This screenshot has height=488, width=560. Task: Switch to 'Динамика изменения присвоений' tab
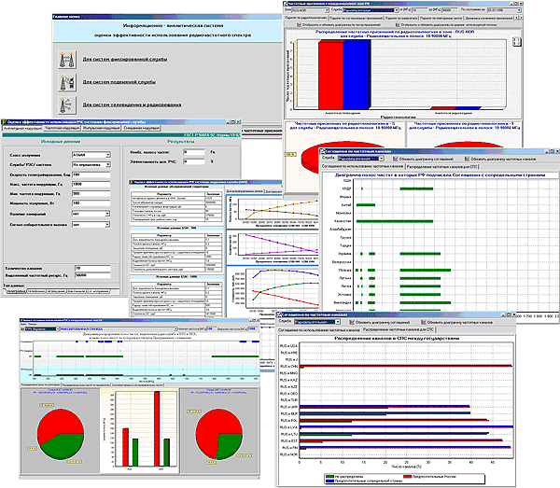point(489,18)
